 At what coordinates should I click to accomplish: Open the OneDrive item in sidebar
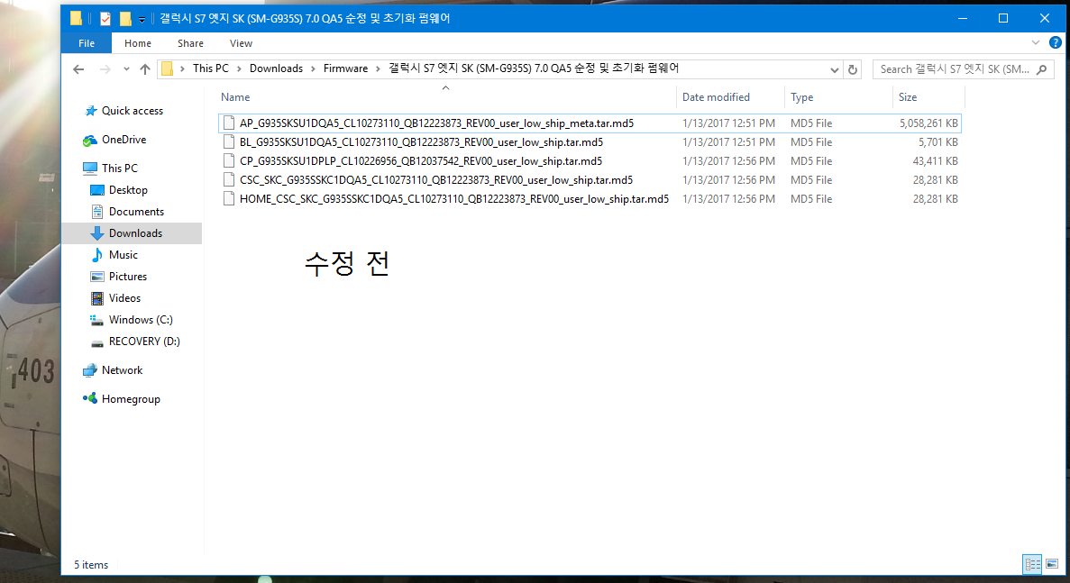[123, 140]
